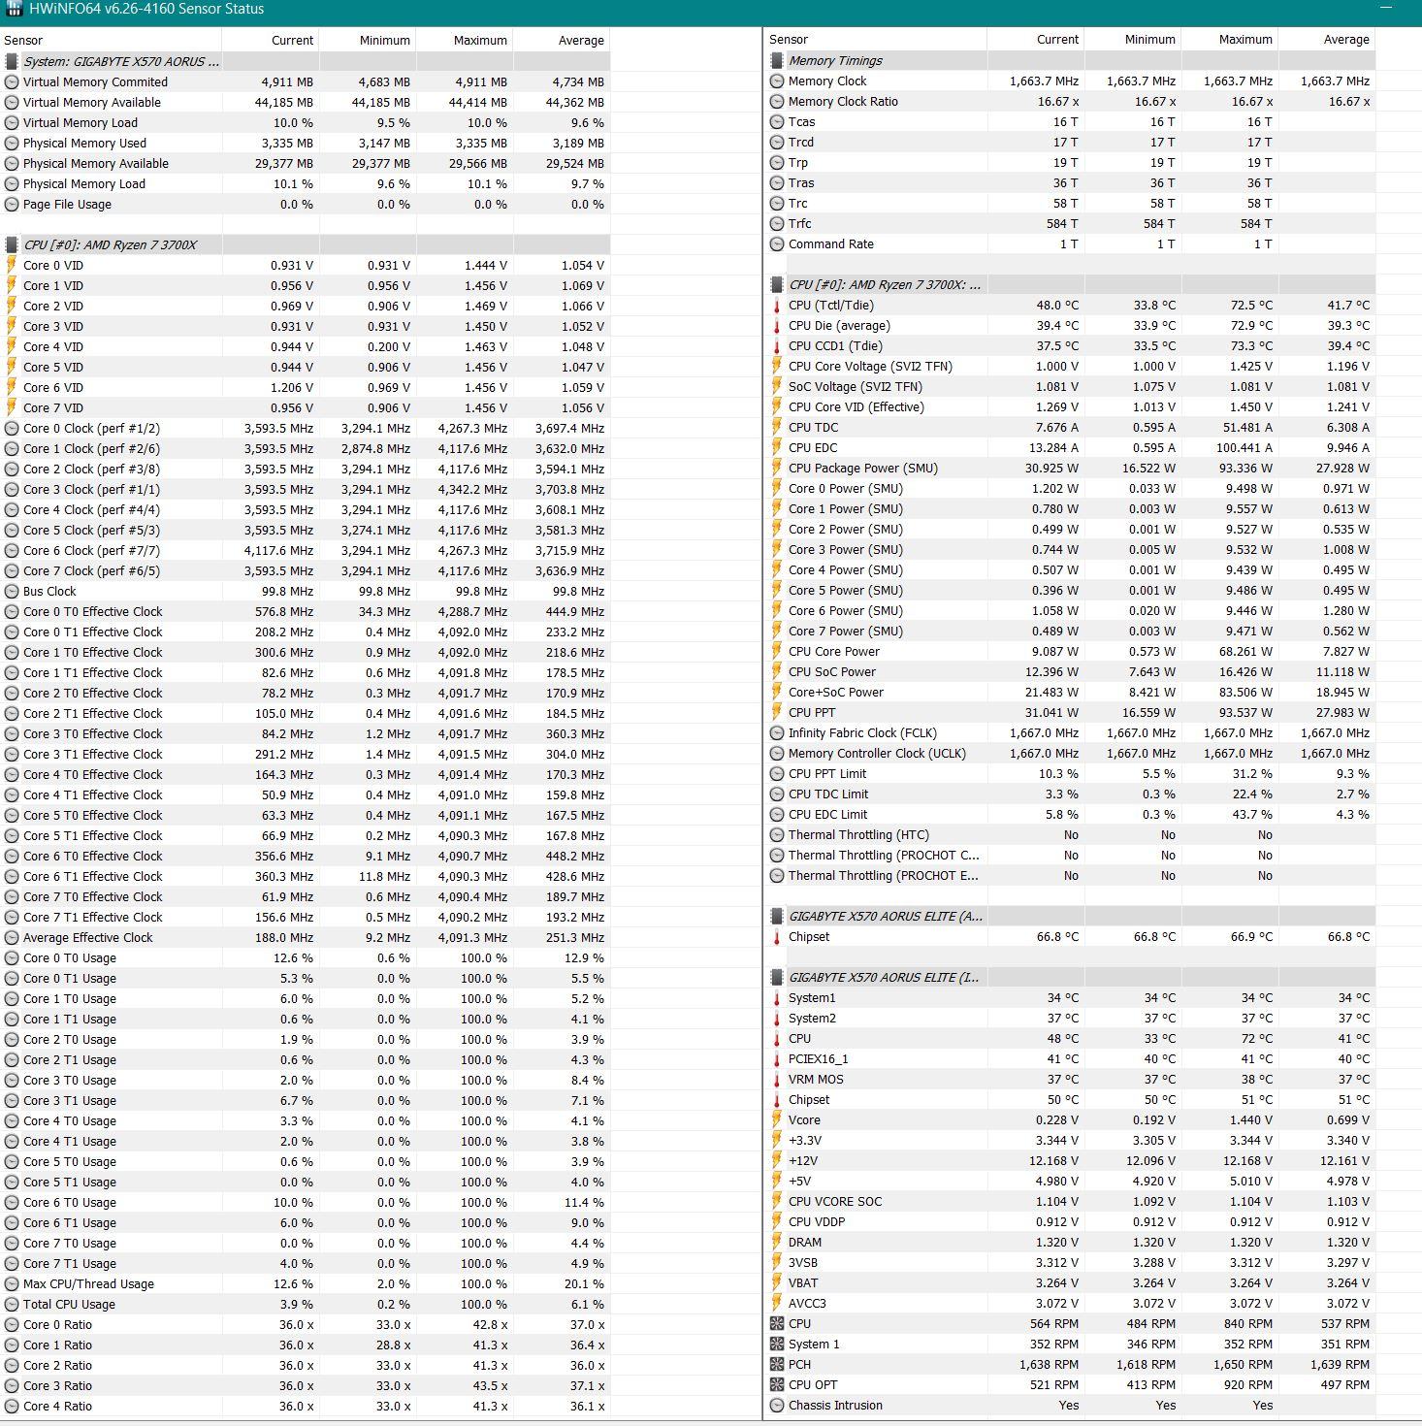The image size is (1422, 1426).
Task: Click the left panel Maximum column header
Action: 464,40
